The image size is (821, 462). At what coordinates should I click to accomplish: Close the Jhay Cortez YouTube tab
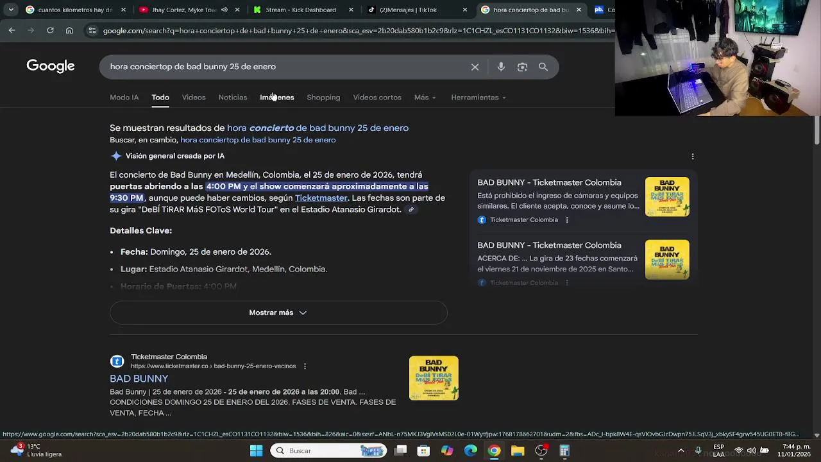coord(238,10)
